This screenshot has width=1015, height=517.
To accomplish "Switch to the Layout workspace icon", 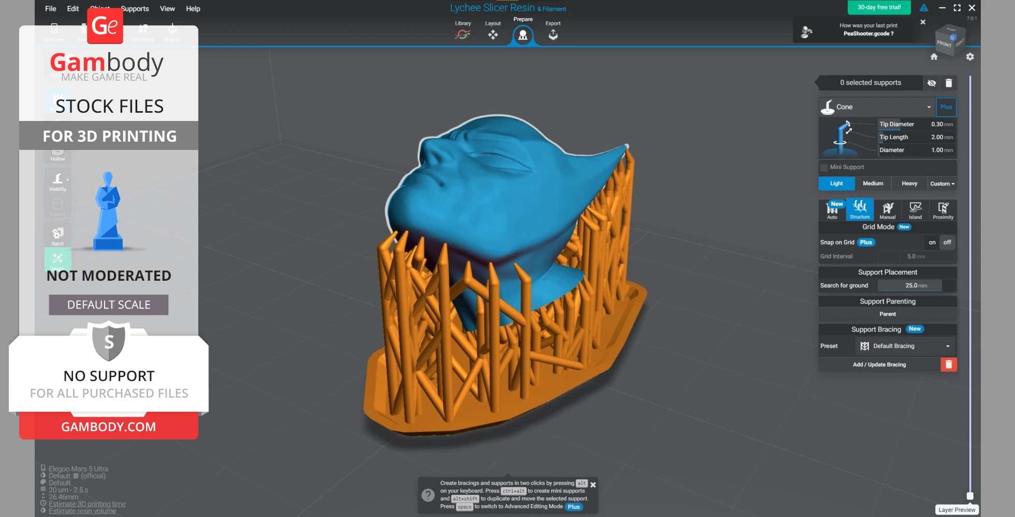I will click(x=492, y=34).
